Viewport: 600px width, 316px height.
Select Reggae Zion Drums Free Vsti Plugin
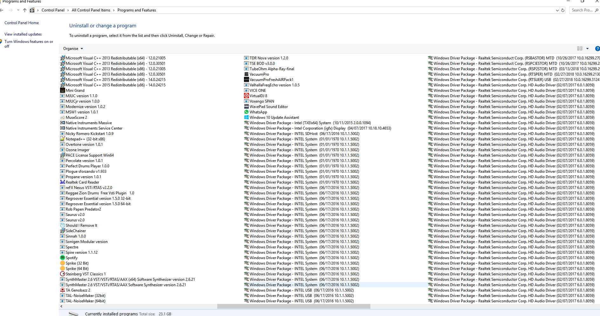(100, 193)
